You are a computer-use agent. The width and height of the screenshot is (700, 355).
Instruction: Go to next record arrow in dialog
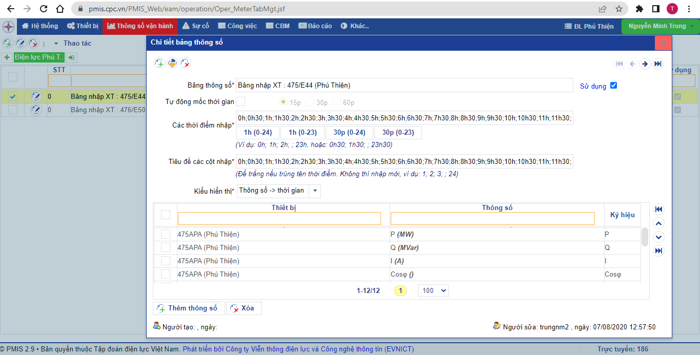pos(645,64)
